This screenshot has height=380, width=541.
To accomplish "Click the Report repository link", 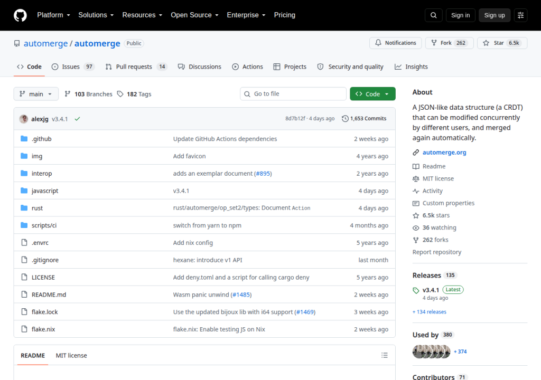I will 437,252.
